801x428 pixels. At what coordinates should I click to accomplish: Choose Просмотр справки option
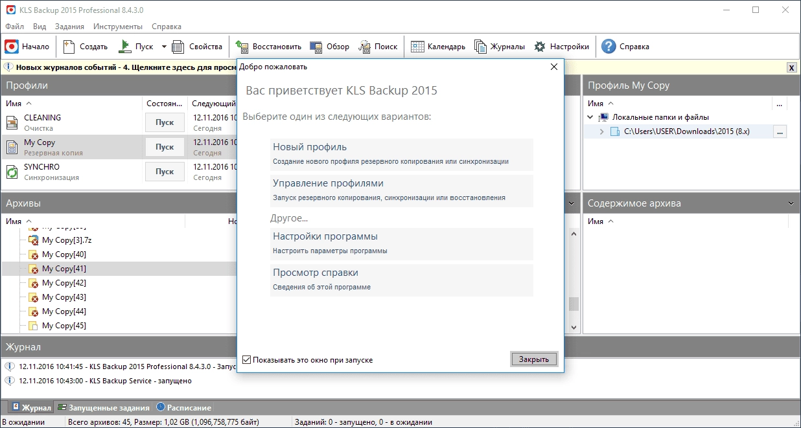[402, 280]
